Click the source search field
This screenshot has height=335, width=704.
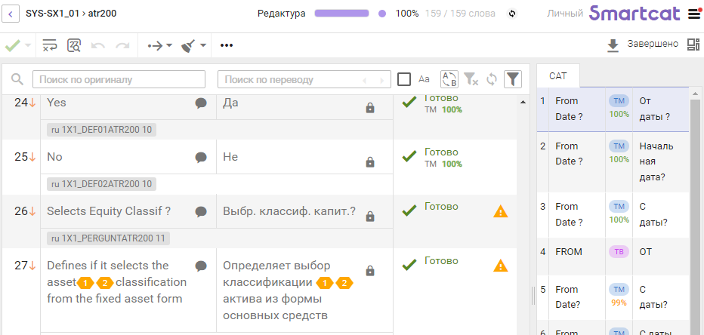point(122,79)
